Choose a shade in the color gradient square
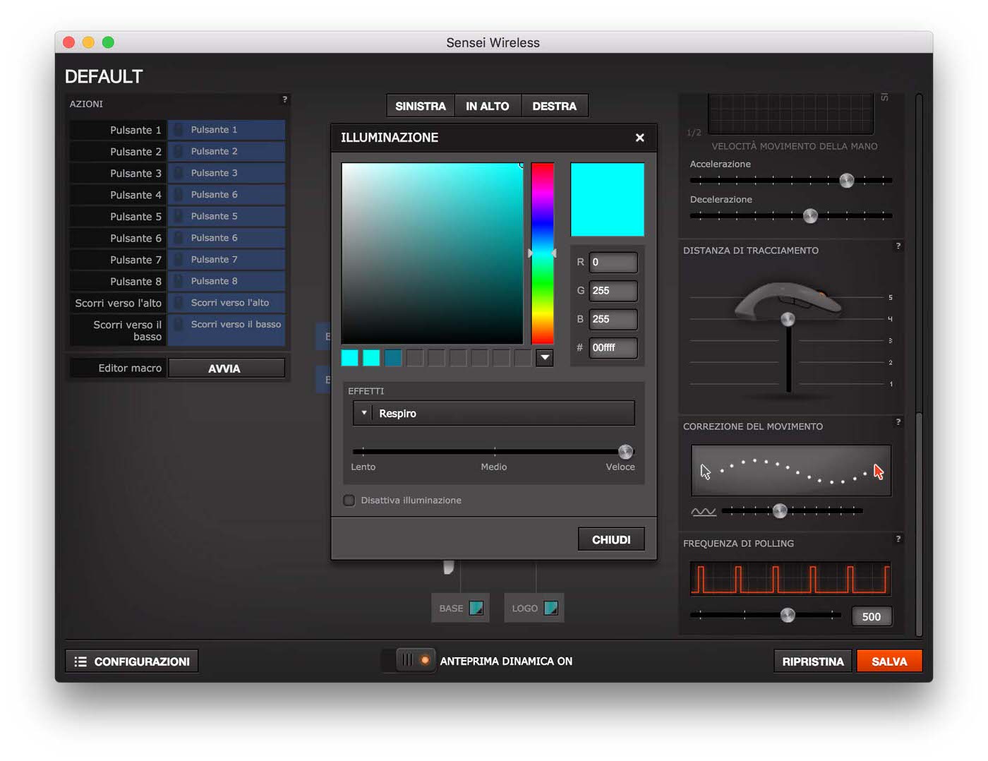Screen dimensions: 988x761 click(x=433, y=253)
